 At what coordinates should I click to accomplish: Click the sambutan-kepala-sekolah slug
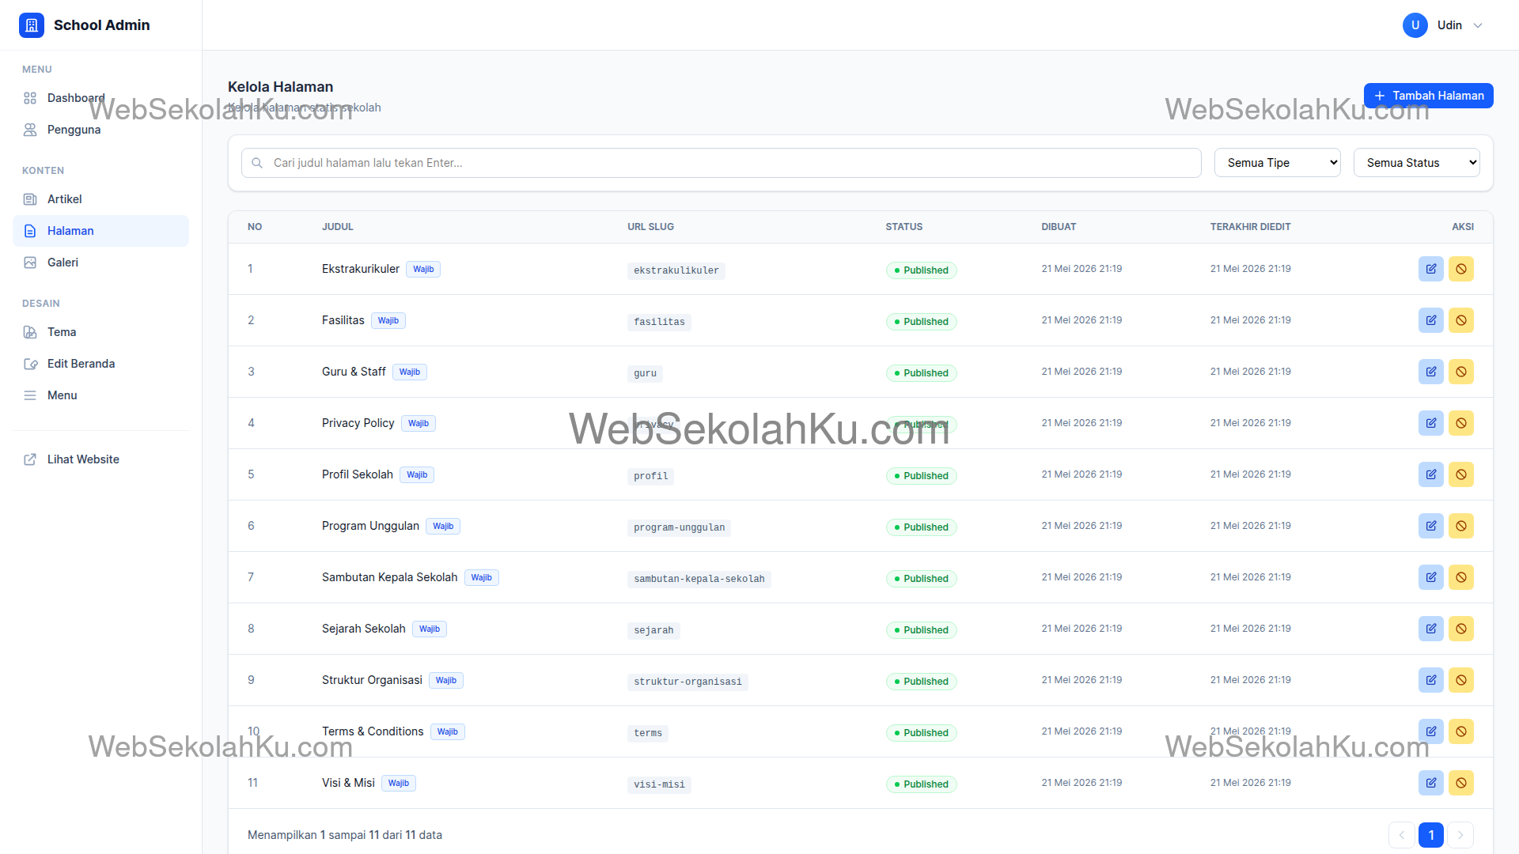[699, 579]
